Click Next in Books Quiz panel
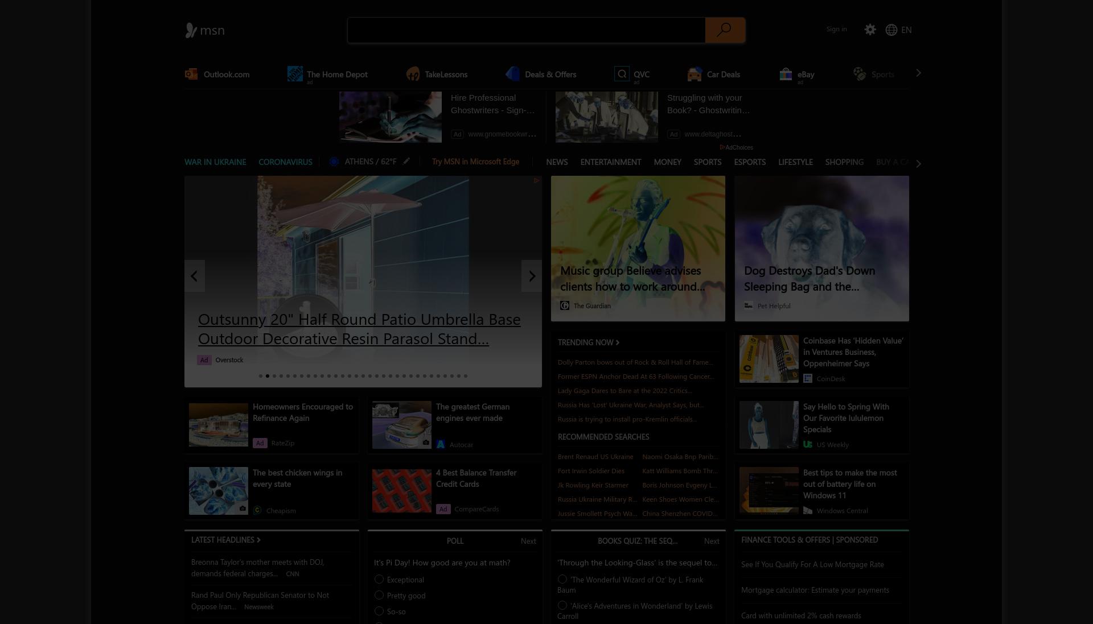The height and width of the screenshot is (624, 1093). 712,541
